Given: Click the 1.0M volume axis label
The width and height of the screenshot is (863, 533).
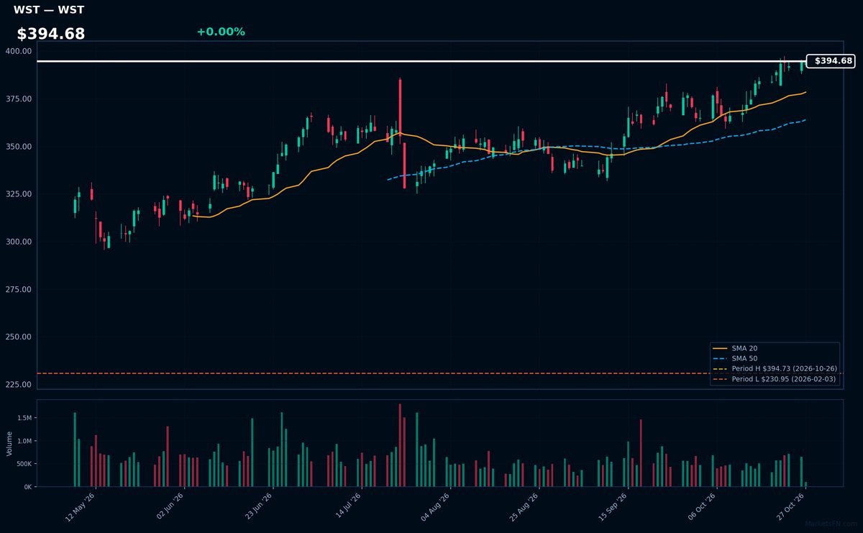Looking at the screenshot, I should (24, 441).
